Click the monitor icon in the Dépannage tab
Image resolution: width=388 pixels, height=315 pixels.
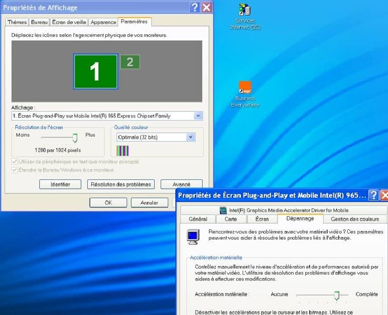point(192,236)
